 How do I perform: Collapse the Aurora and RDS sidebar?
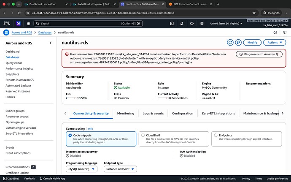(51, 43)
